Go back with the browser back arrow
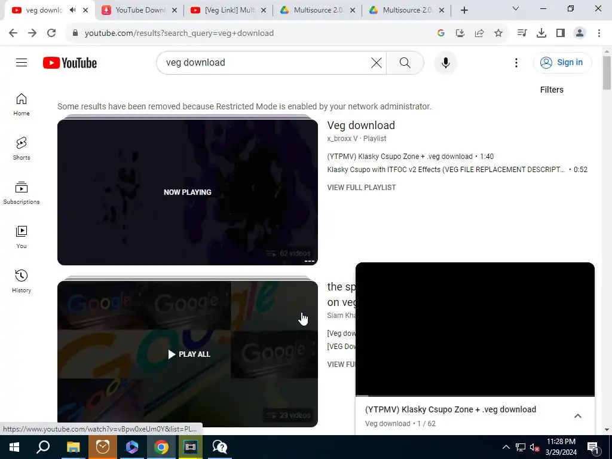This screenshot has width=612, height=459. click(x=13, y=33)
